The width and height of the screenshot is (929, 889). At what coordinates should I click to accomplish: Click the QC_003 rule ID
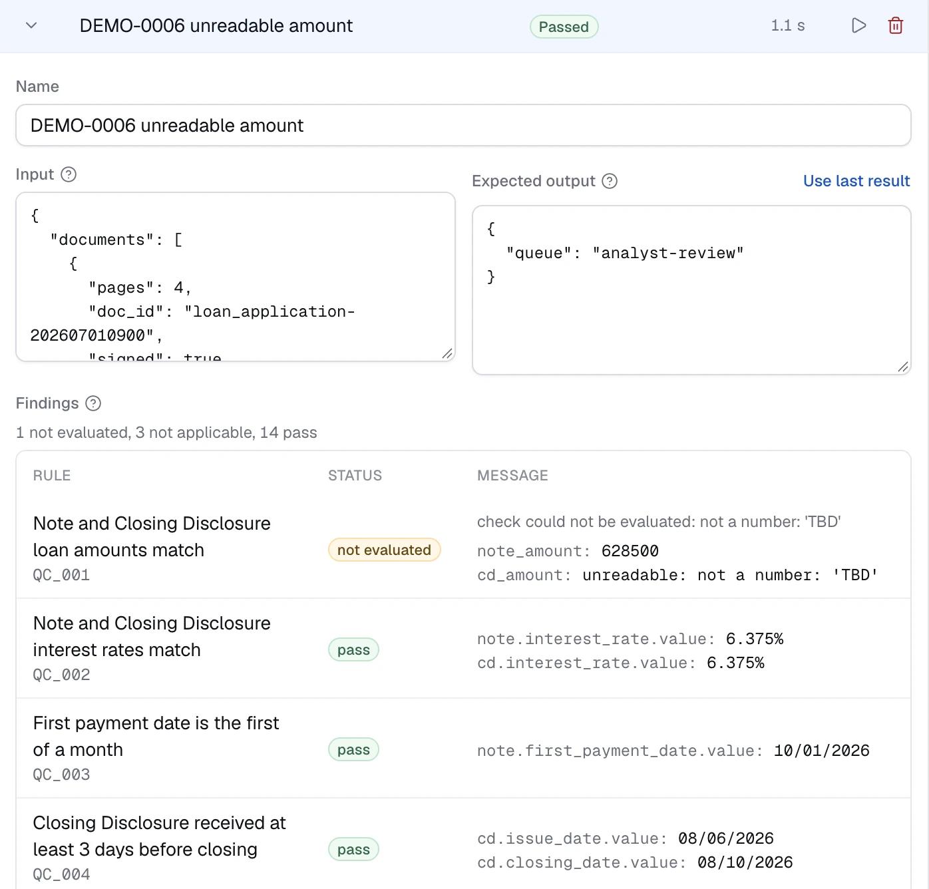[61, 775]
